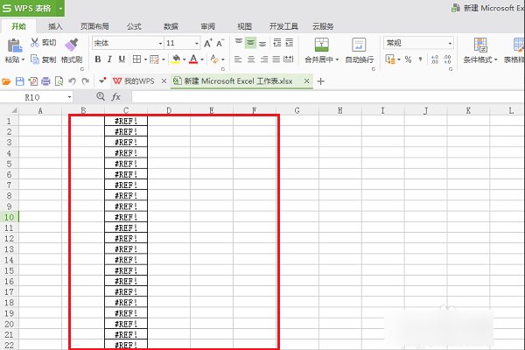
Task: Click the save quick access icon
Action: (x=20, y=81)
